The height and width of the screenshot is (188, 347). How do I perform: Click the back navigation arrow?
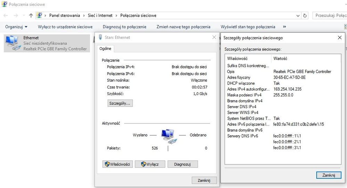tap(6, 16)
